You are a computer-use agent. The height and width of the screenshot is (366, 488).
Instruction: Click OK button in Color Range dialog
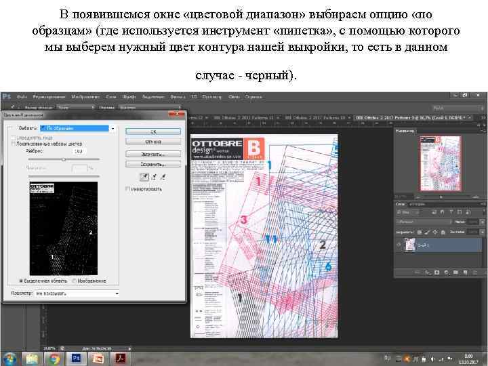(153, 131)
